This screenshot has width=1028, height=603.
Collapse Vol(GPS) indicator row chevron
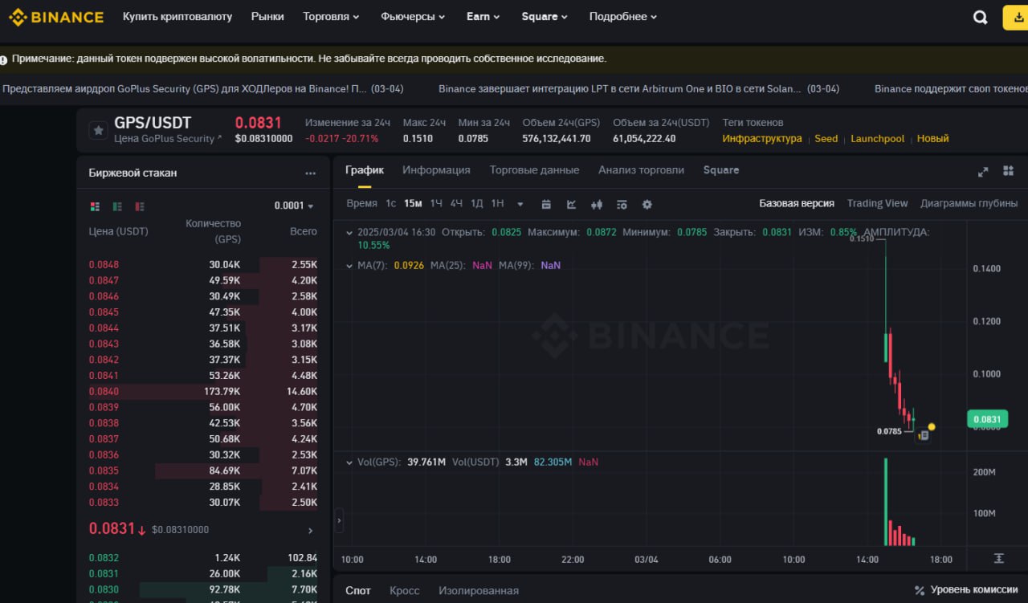pos(349,462)
